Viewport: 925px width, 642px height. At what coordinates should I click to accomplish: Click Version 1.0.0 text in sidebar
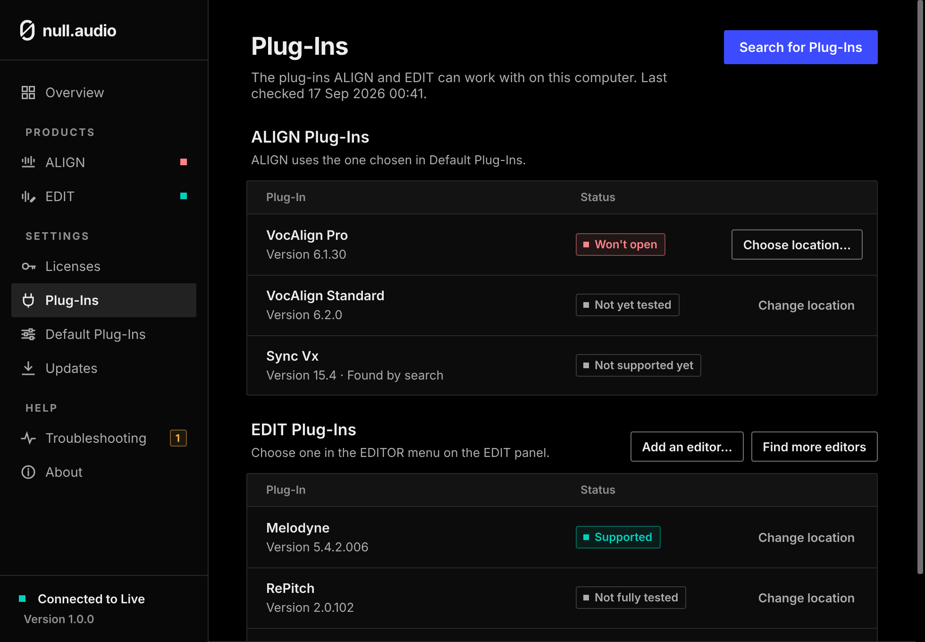(59, 619)
